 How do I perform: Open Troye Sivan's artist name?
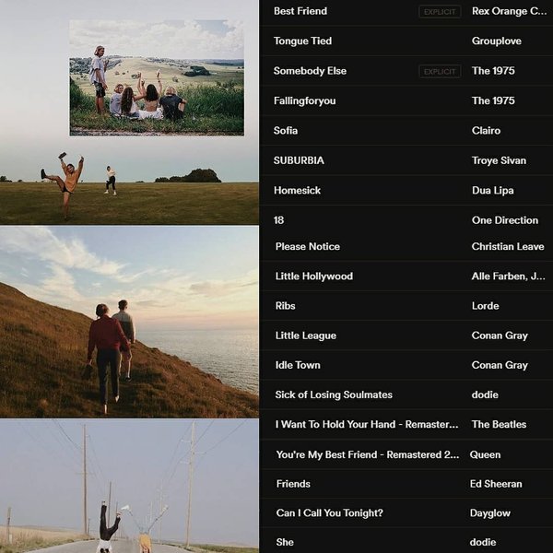point(499,160)
